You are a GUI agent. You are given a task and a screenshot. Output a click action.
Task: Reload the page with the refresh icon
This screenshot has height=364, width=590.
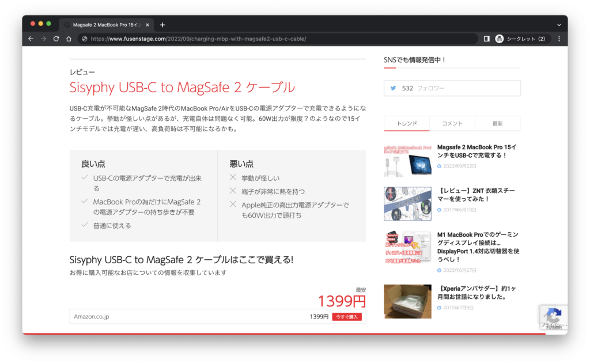pyautogui.click(x=56, y=39)
